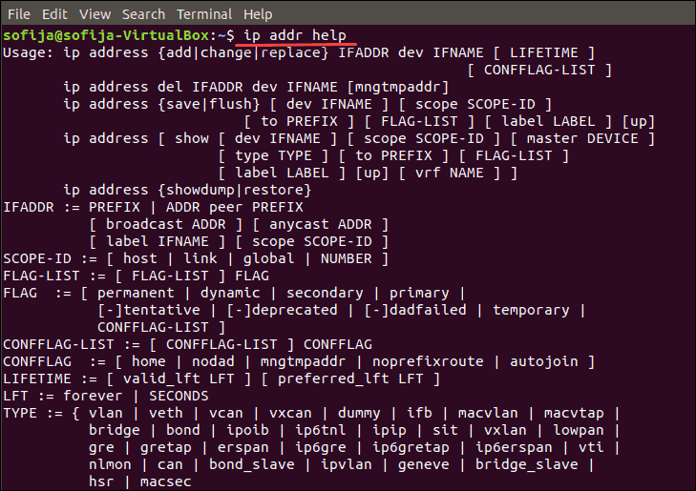Click 'ip6tnl' in the TYPE list
Image resolution: width=696 pixels, height=491 pixels.
(321, 430)
